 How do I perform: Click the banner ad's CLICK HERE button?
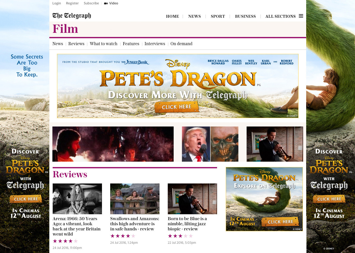tap(176, 107)
